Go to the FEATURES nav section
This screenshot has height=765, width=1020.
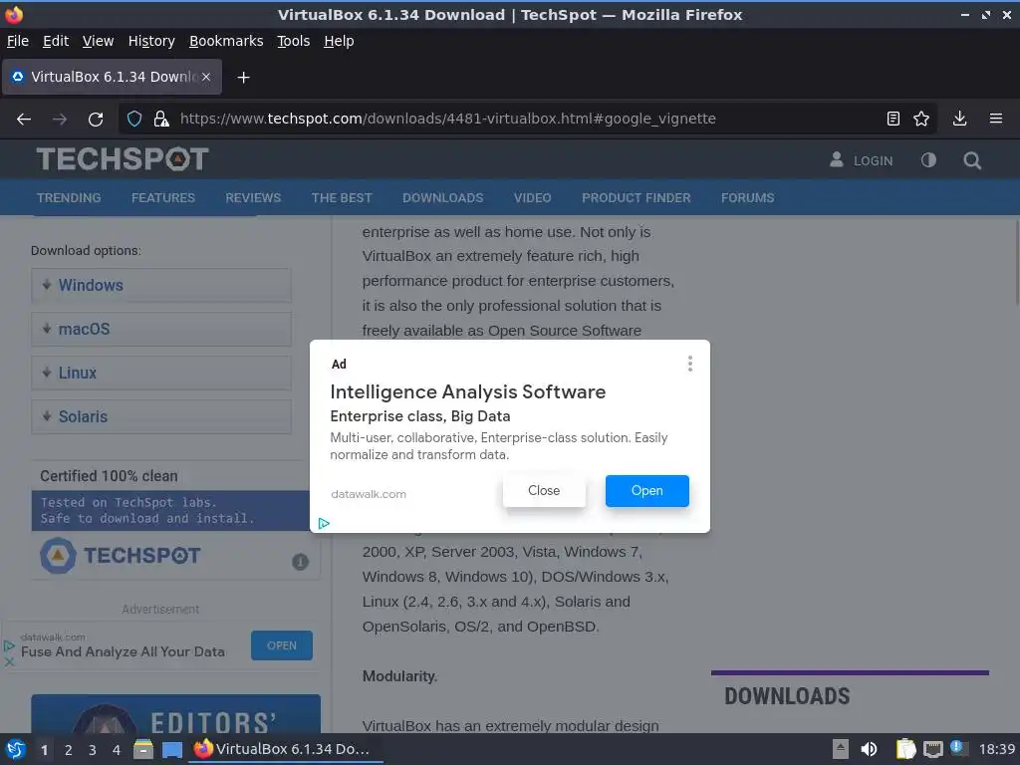click(163, 198)
